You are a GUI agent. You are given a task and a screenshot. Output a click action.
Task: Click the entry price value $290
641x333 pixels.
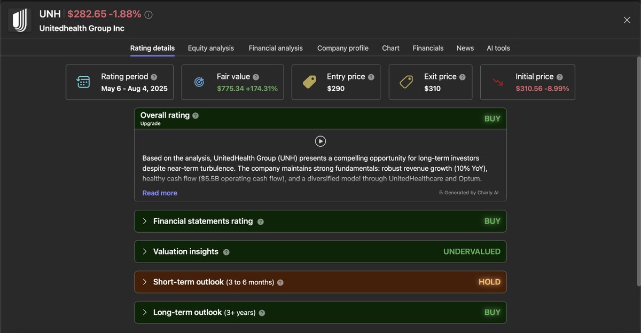(x=336, y=89)
